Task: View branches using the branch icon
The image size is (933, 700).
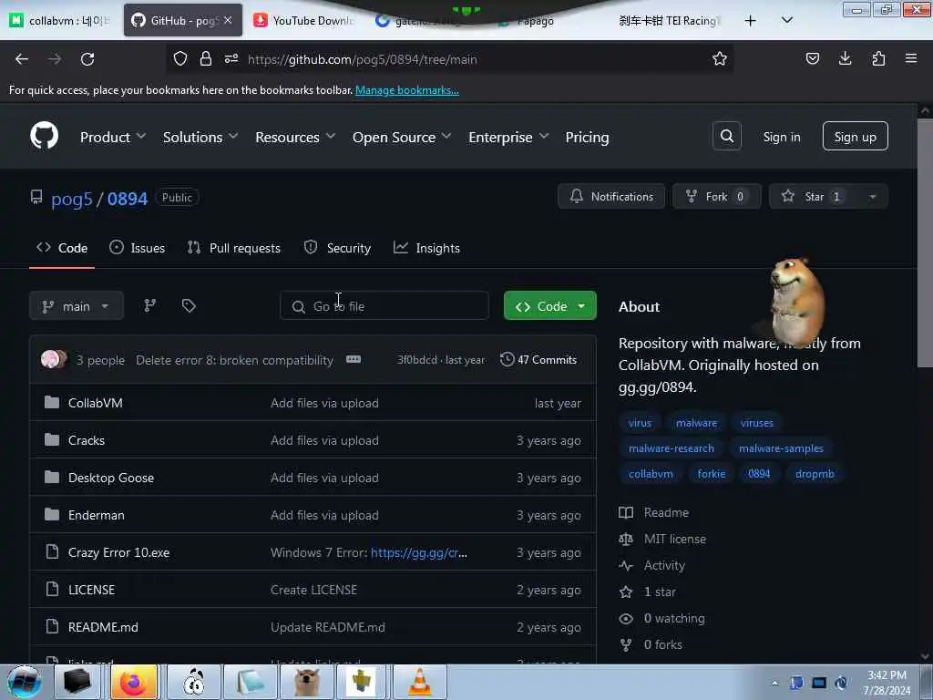Action: click(150, 305)
